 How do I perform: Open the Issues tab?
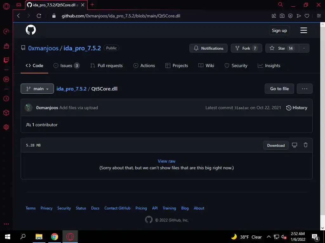pos(67,65)
